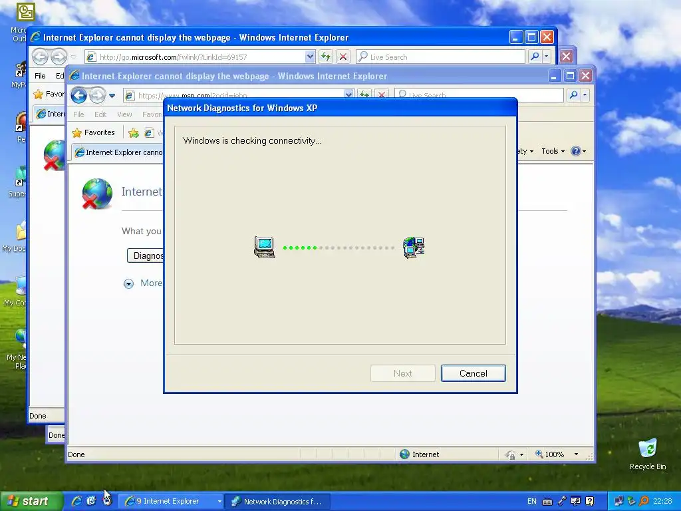The image size is (681, 511).
Task: Open the Edit menu in the front IE window
Action: 100,114
